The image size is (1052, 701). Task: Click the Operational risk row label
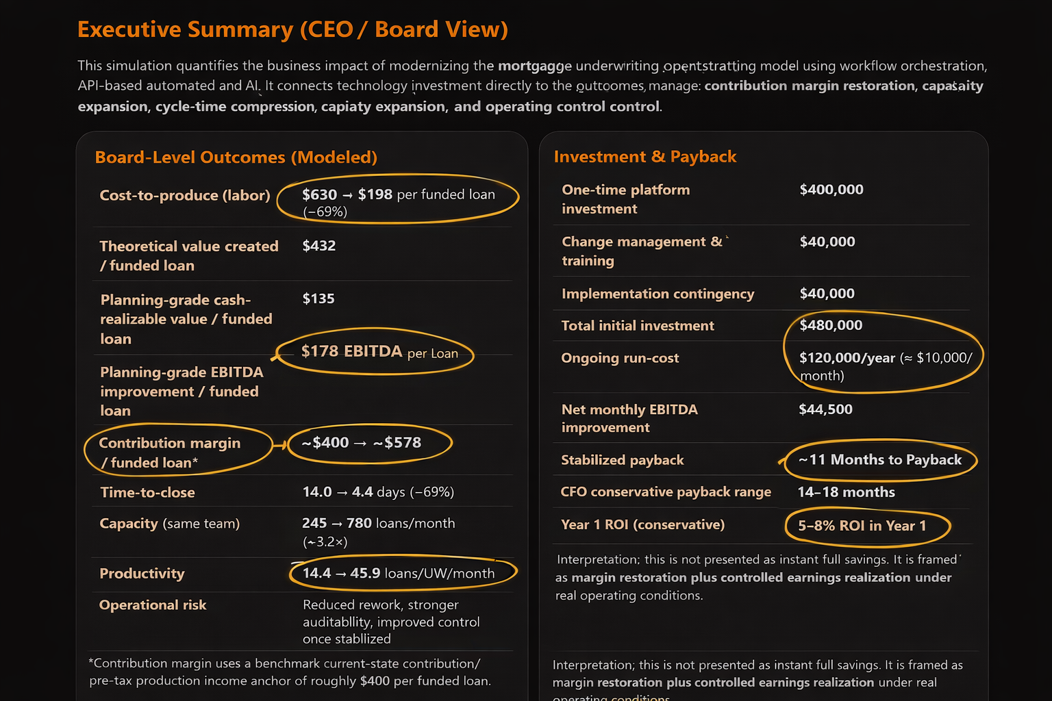pos(153,605)
